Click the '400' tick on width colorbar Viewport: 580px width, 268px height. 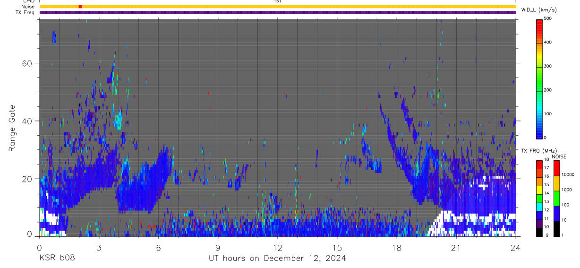(x=548, y=43)
